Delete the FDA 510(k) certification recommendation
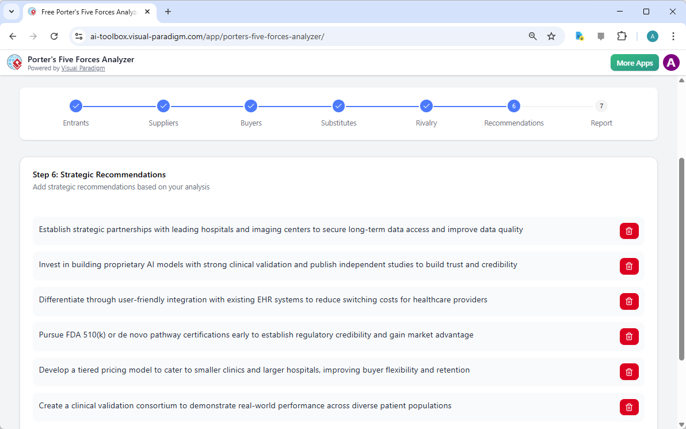686x429 pixels. (629, 336)
